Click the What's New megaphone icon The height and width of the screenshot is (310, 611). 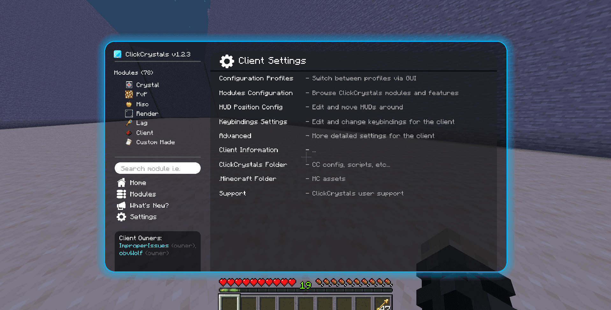click(x=121, y=205)
